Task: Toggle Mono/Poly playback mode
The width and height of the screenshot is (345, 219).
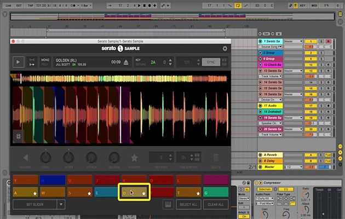Action: click(44, 62)
